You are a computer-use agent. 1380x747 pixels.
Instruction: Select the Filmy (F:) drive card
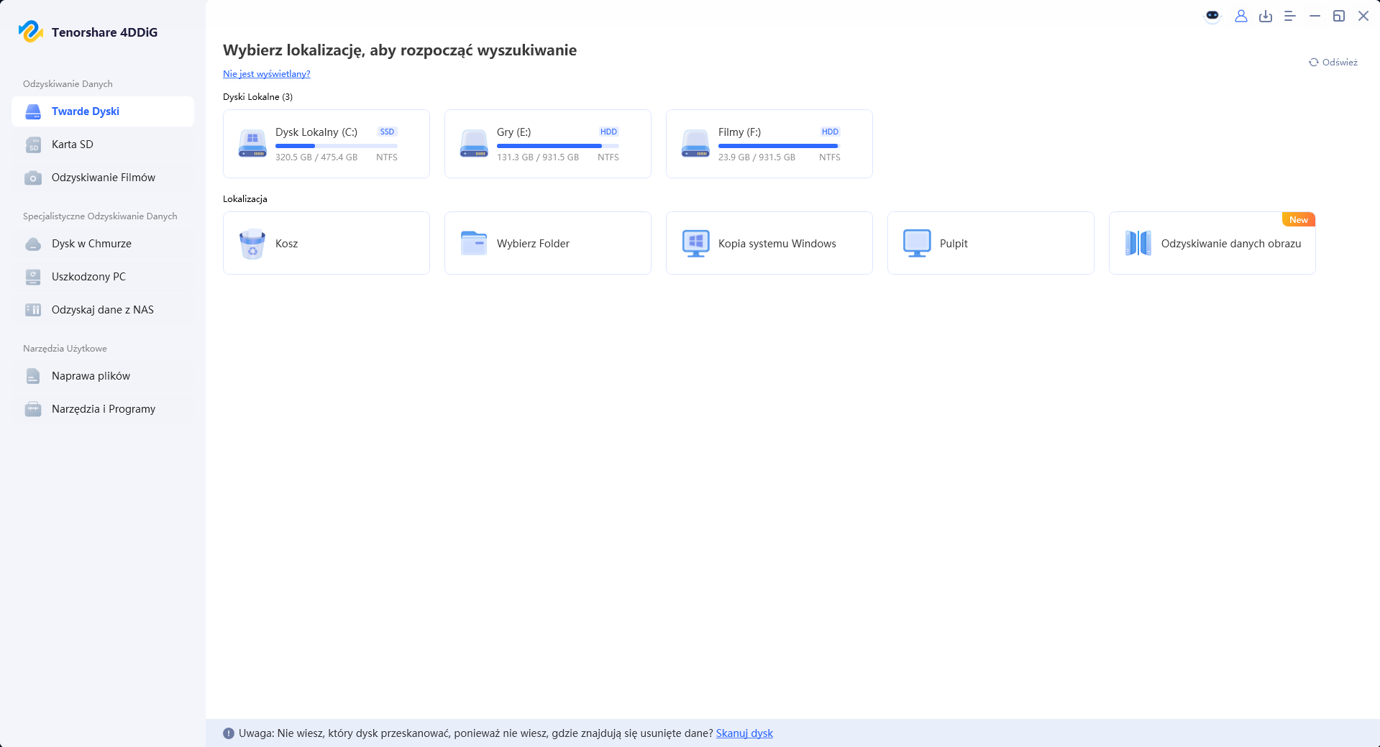click(x=769, y=144)
